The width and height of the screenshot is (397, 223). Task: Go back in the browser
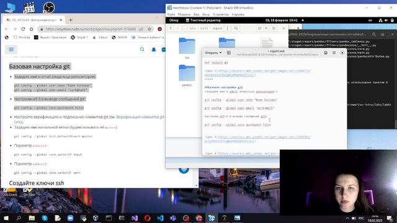pos(7,29)
